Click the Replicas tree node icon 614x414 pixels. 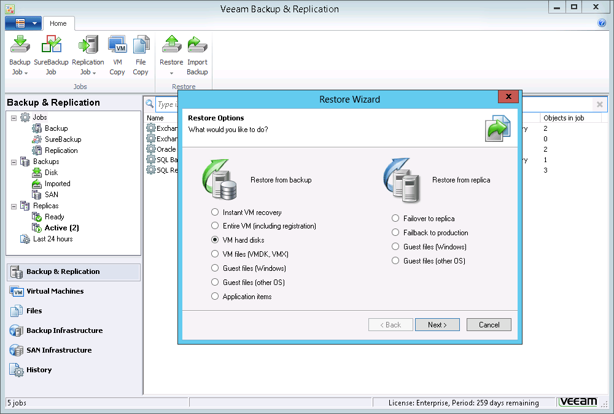25,206
